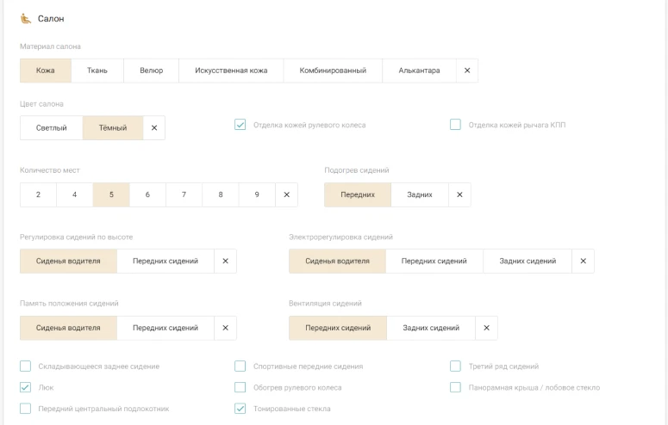Clear the Цвет салона selection with X
The image size is (668, 425).
153,128
